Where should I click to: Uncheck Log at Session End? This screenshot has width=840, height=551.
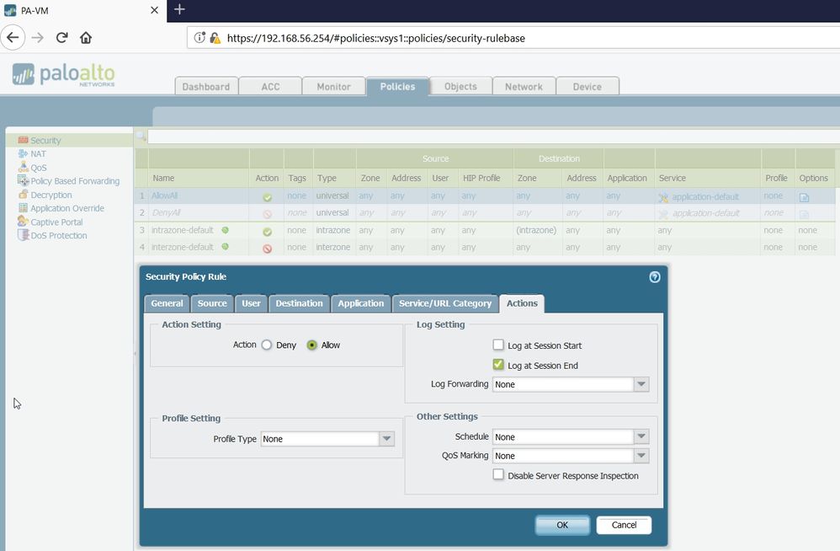(x=498, y=366)
